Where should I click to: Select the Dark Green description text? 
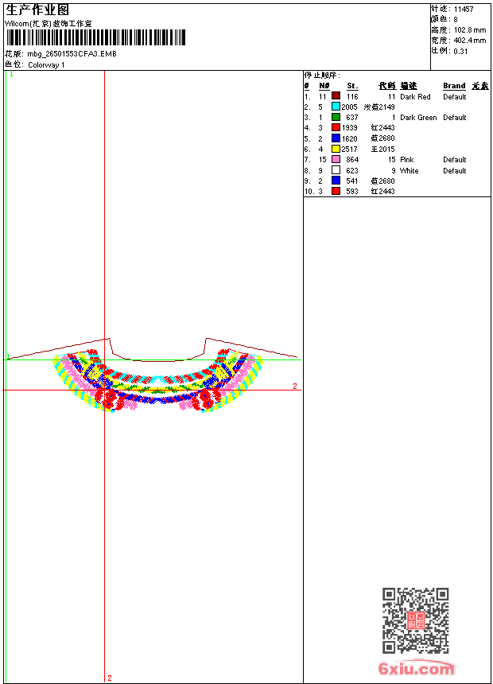(x=418, y=118)
